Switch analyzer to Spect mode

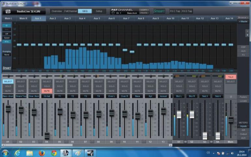pos(7,38)
